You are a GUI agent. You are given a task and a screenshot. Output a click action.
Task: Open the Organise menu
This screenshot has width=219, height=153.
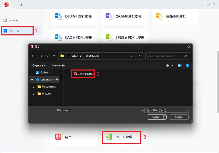pos(39,65)
